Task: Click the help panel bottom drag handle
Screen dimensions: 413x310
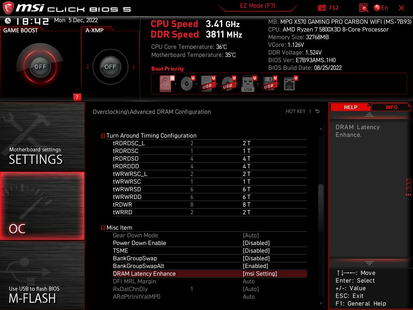Action: pos(369,263)
